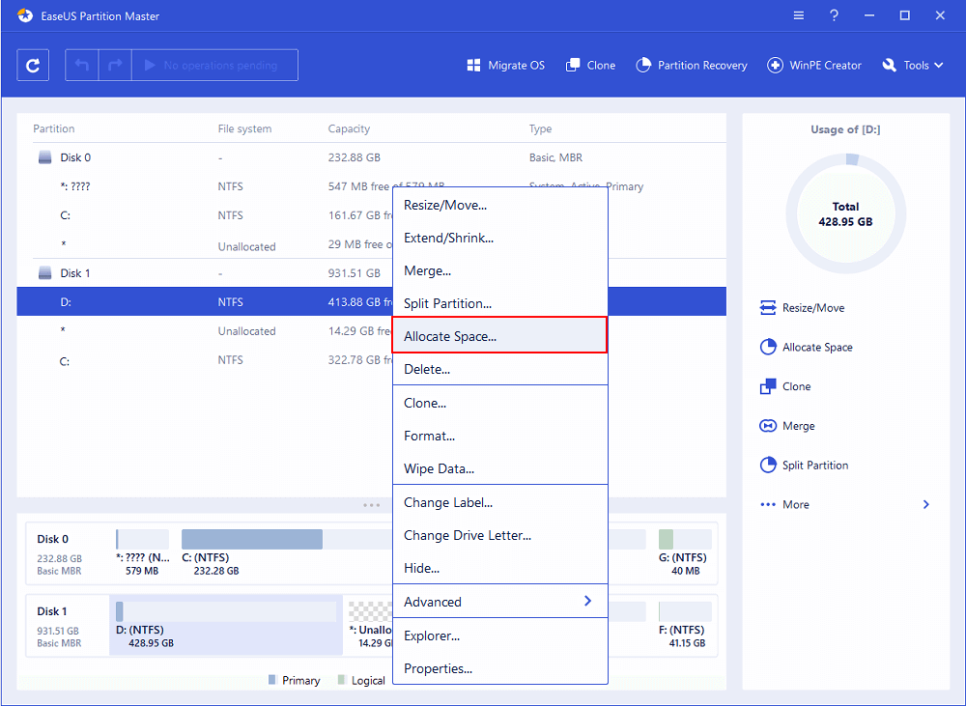Select the *: ???? NTFS partition row
966x706 pixels.
[x=372, y=186]
